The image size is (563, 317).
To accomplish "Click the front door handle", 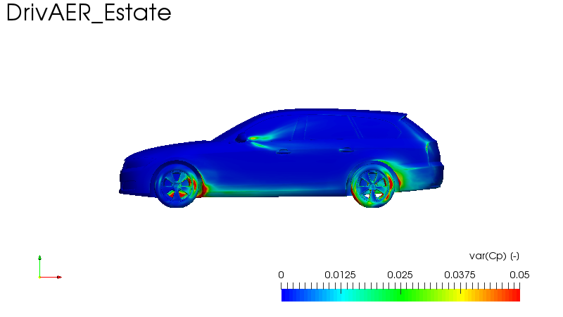I will click(x=284, y=151).
